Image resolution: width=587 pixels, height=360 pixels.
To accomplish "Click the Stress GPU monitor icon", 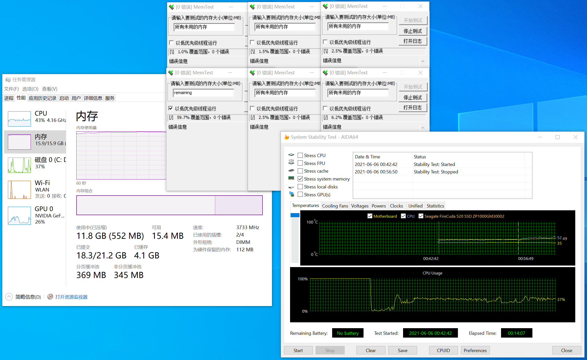I will tap(291, 194).
